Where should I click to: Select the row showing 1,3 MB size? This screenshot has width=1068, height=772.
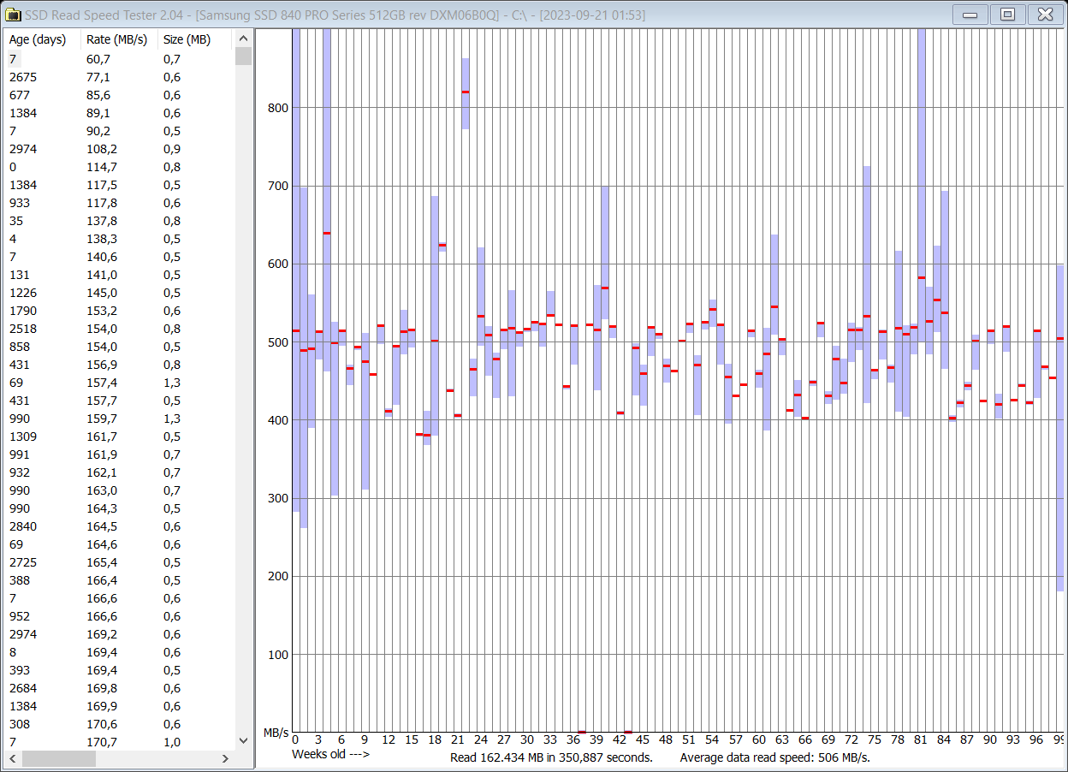pyautogui.click(x=86, y=383)
